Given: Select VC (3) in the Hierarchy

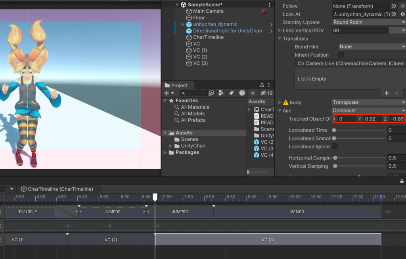Looking at the screenshot, I should click(x=200, y=63).
